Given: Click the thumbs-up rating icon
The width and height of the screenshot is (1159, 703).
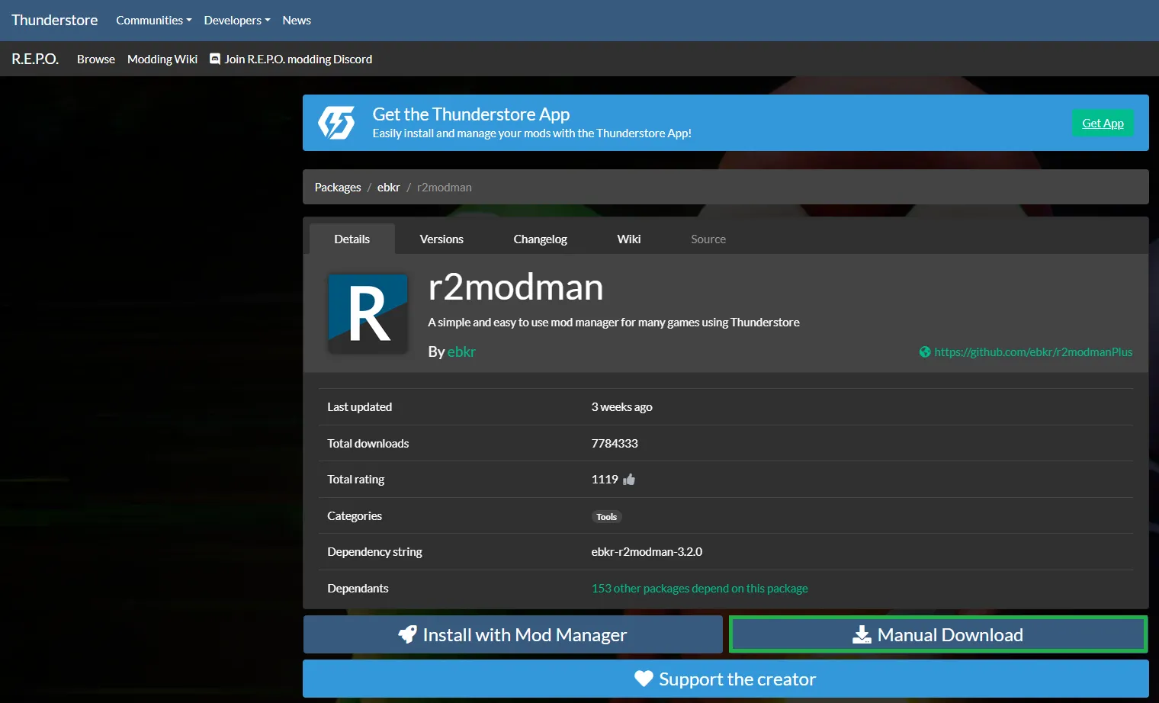Looking at the screenshot, I should click(x=629, y=480).
